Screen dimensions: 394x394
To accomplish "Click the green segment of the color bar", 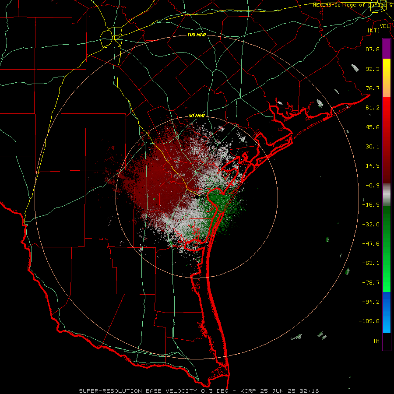I will [x=387, y=249].
